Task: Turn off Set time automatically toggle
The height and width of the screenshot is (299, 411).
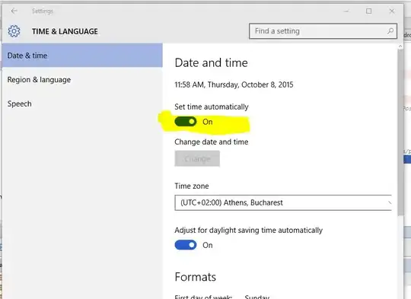Action: pyautogui.click(x=186, y=122)
